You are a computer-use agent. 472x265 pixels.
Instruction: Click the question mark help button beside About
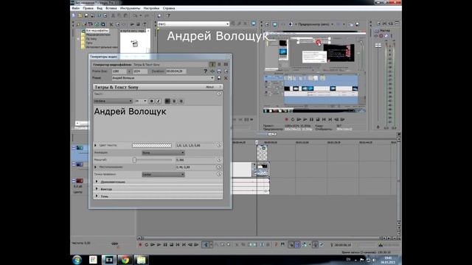click(x=220, y=87)
